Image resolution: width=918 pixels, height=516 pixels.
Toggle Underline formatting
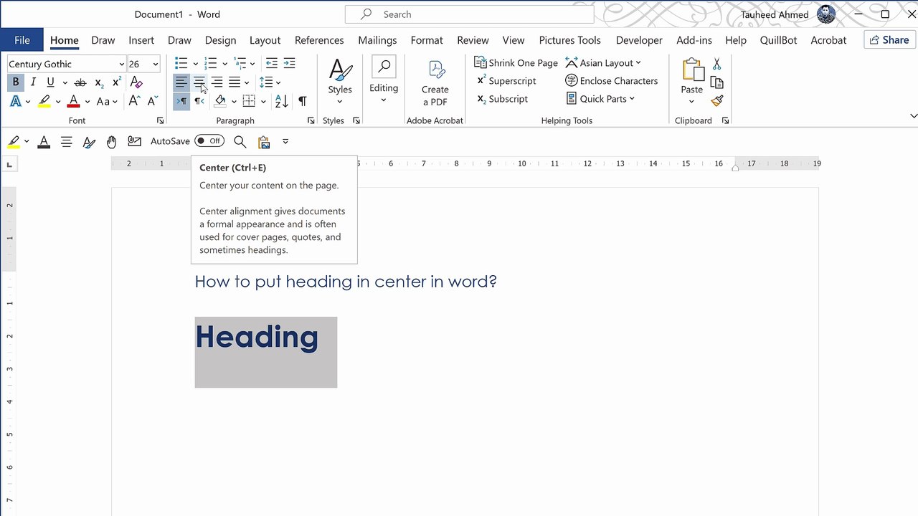click(x=50, y=82)
